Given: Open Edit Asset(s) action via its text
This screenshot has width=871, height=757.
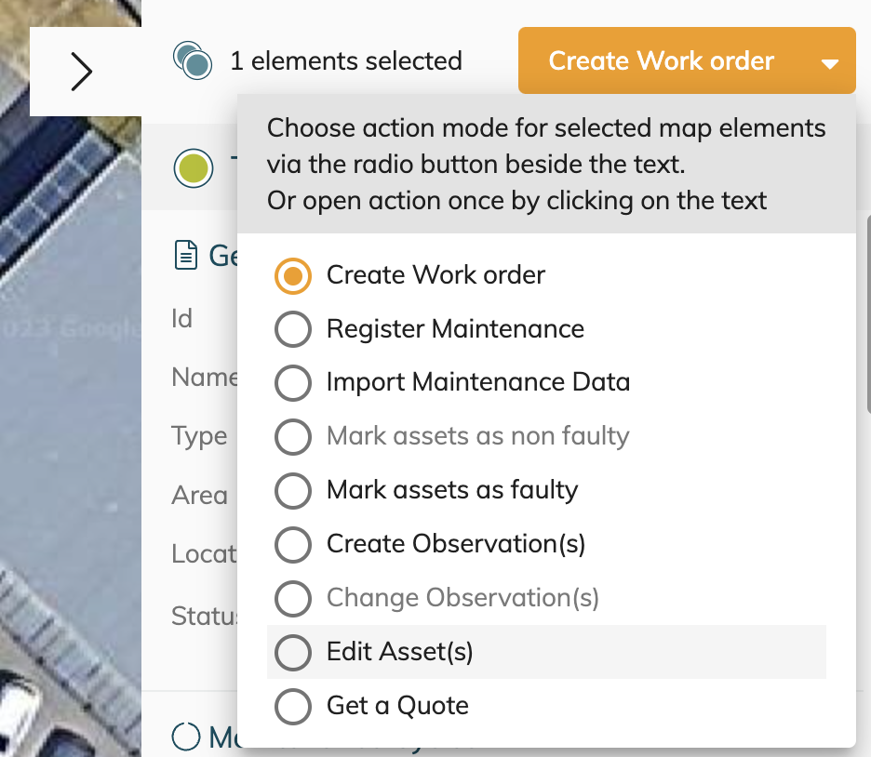Looking at the screenshot, I should click(399, 653).
